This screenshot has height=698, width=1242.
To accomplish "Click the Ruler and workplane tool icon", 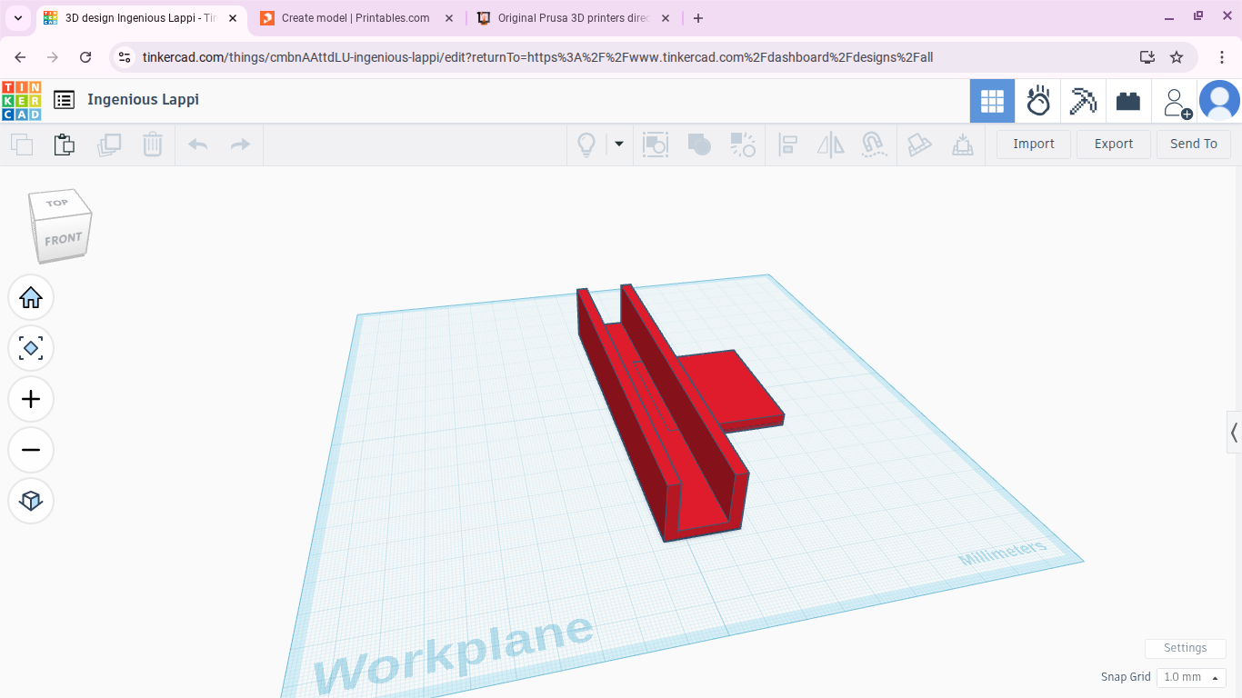I will coord(919,145).
